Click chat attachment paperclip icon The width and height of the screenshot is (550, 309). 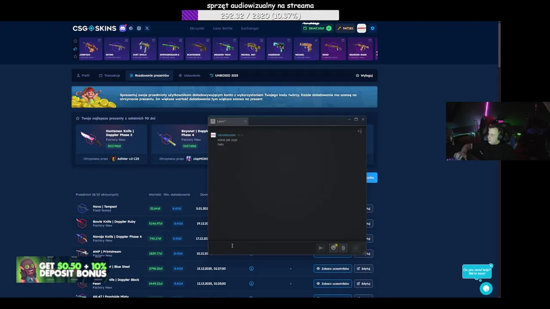pos(343,248)
